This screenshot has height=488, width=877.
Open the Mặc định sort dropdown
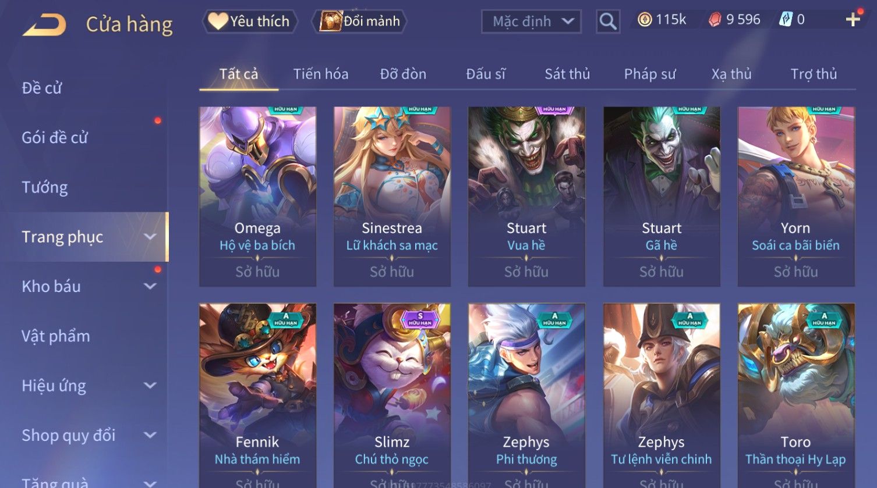pyautogui.click(x=531, y=22)
